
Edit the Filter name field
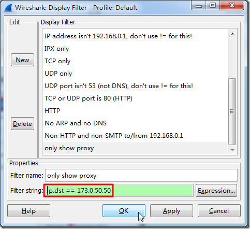pos(141,176)
